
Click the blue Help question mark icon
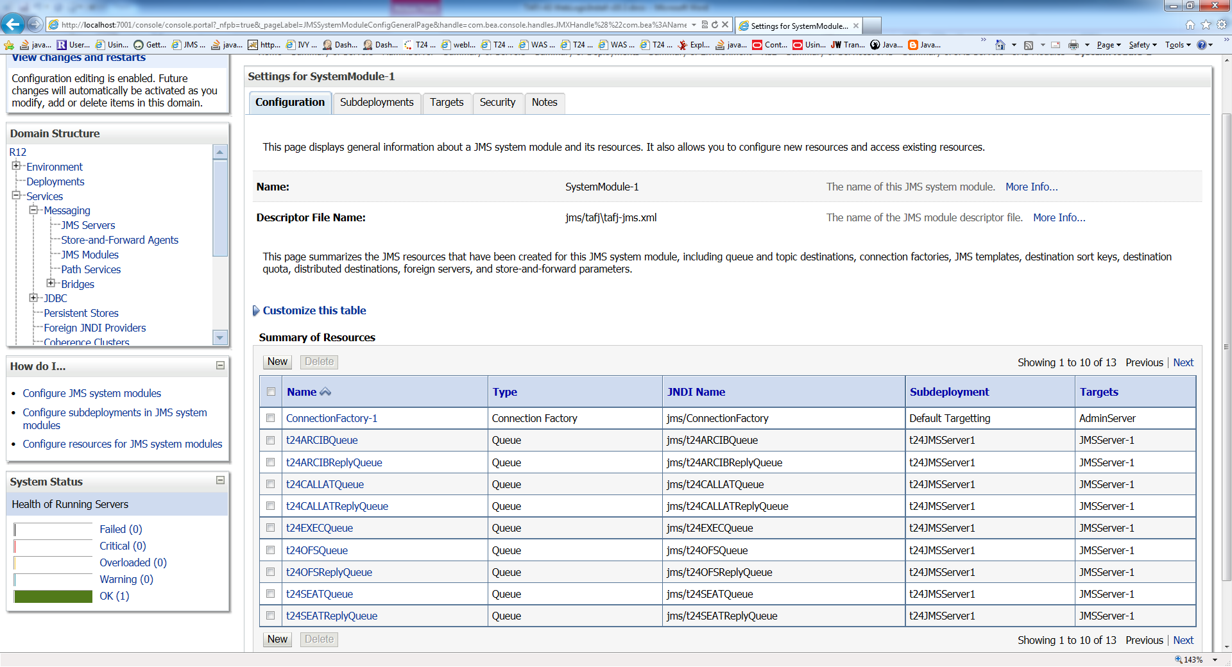(1201, 45)
